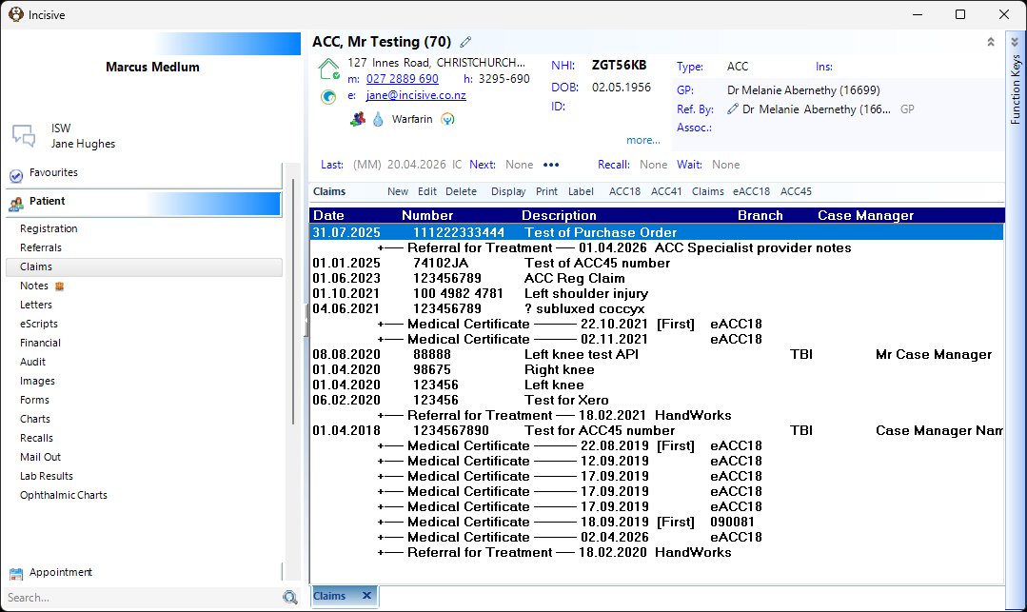The height and width of the screenshot is (612, 1027).
Task: Click Edit in the Claims toolbar
Action: click(427, 191)
